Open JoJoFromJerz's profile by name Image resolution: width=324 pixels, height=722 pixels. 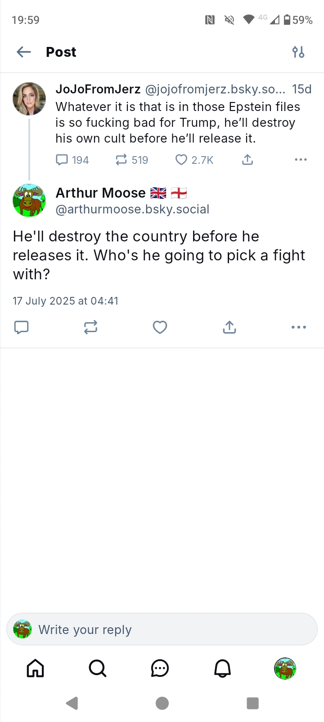coord(98,89)
